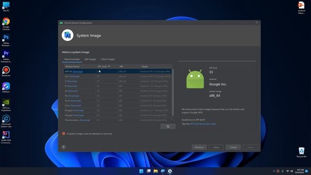Select This PC desktop icon
311x175 pixels.
pos(6,7)
